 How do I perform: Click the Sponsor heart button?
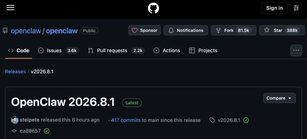point(144,30)
